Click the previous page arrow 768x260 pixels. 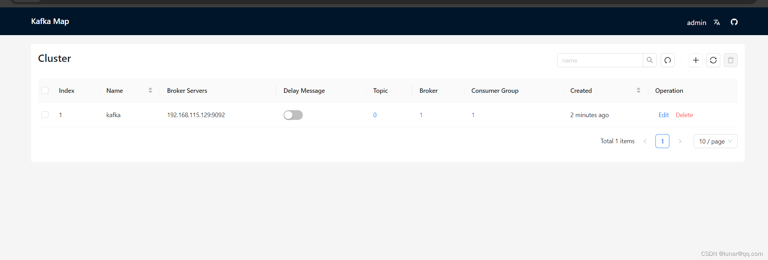[645, 141]
